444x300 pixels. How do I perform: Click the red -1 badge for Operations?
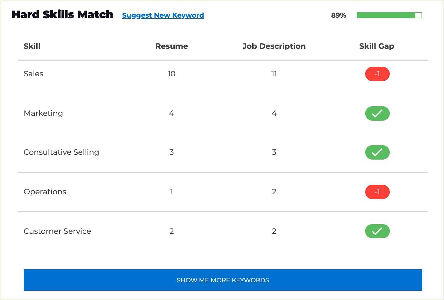click(377, 192)
